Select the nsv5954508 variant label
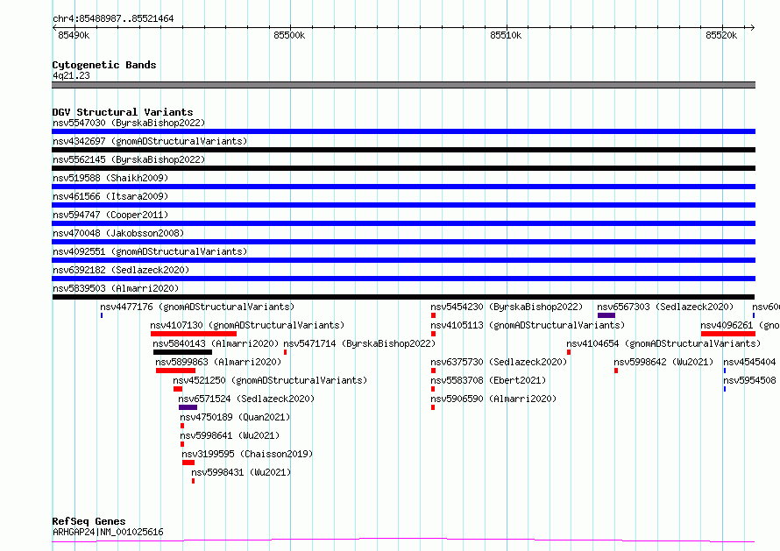780x551 pixels. (x=749, y=380)
